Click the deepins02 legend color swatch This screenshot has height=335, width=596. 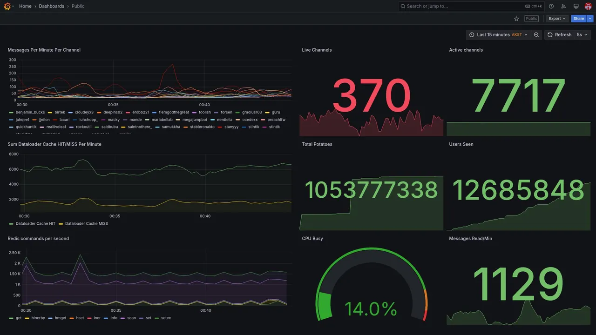(x=99, y=113)
